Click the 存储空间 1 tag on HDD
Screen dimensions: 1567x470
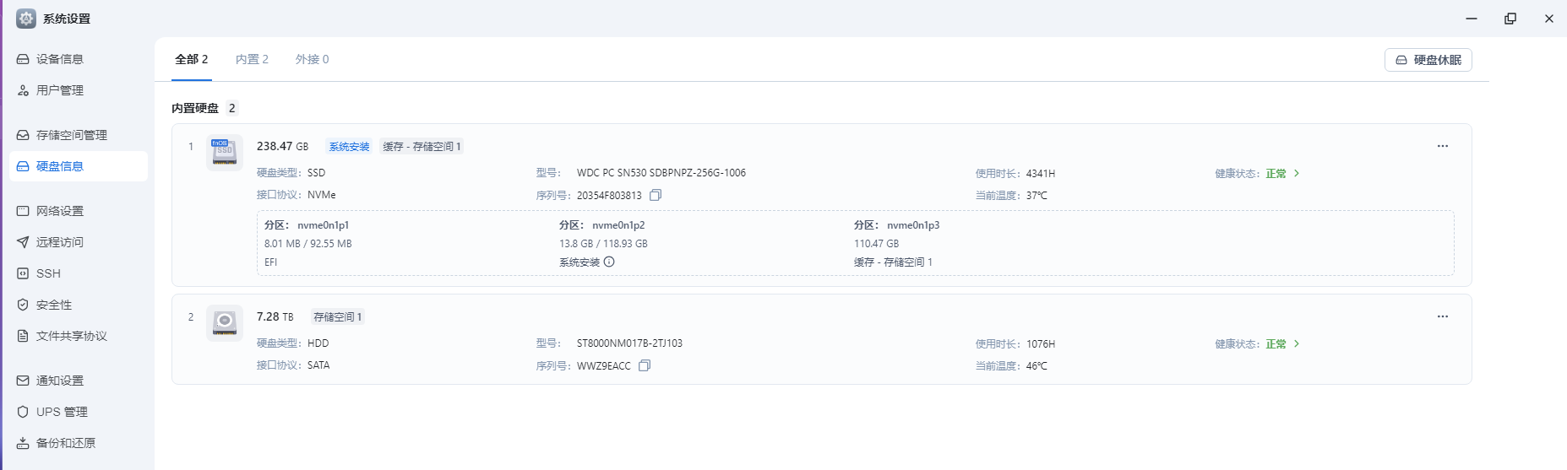tap(337, 317)
